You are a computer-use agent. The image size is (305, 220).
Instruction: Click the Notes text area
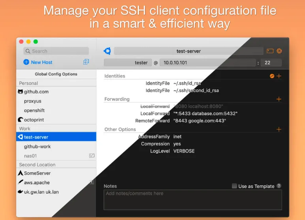[193, 200]
